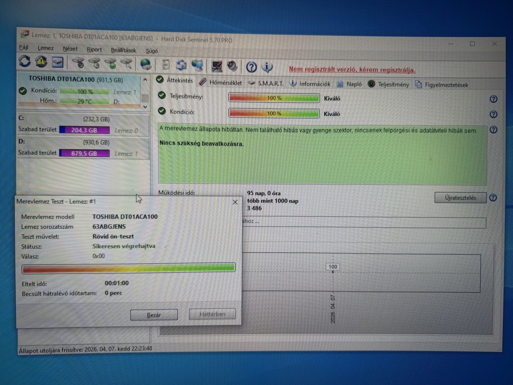
Task: Click the Bezár button in test dialog
Action: (154, 315)
